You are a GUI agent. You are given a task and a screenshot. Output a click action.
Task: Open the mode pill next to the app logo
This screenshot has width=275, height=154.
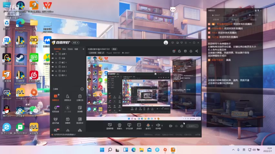click(x=75, y=42)
